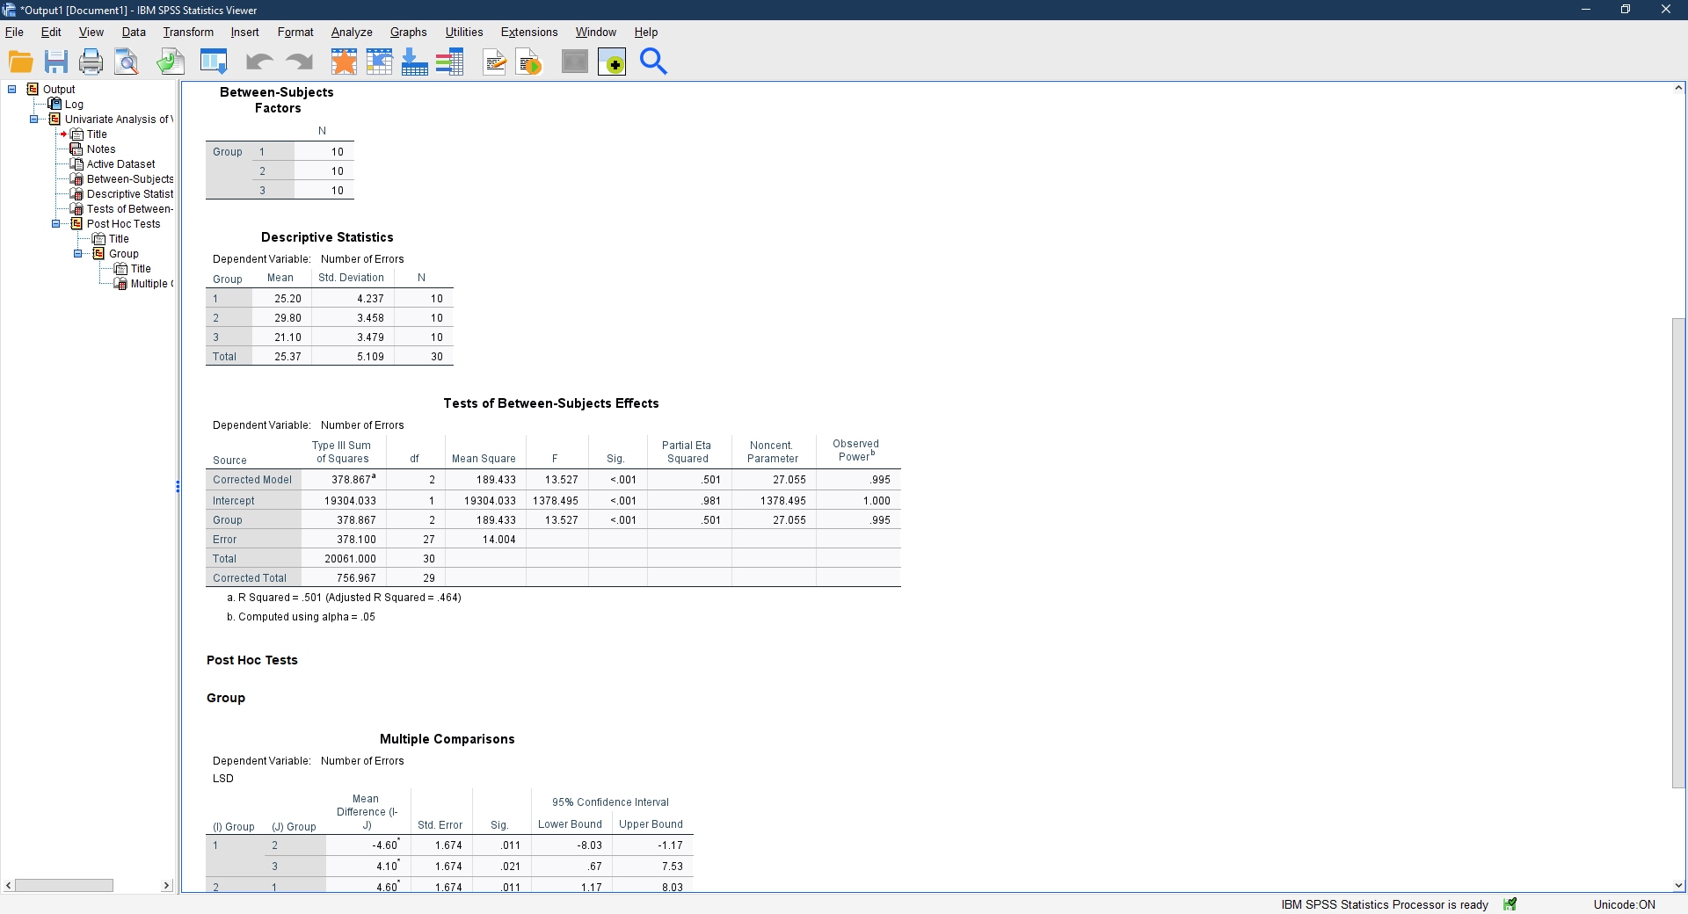The height and width of the screenshot is (914, 1688).
Task: Select the Notes item icon in outline
Action: click(x=76, y=149)
